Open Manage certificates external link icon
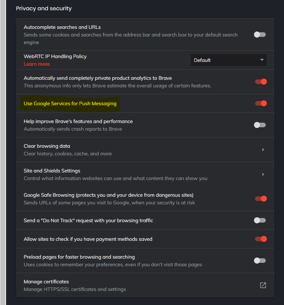This screenshot has width=284, height=305. (263, 285)
